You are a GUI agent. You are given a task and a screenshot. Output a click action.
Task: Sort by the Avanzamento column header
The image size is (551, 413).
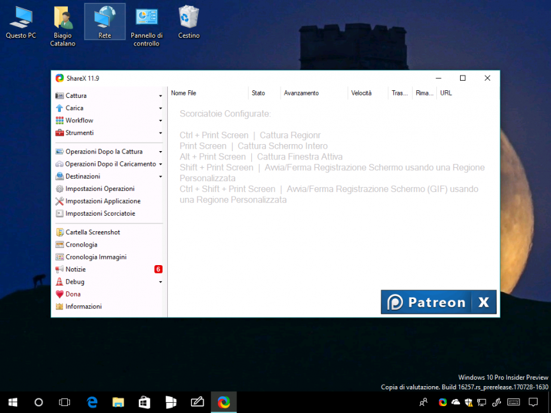coord(314,93)
